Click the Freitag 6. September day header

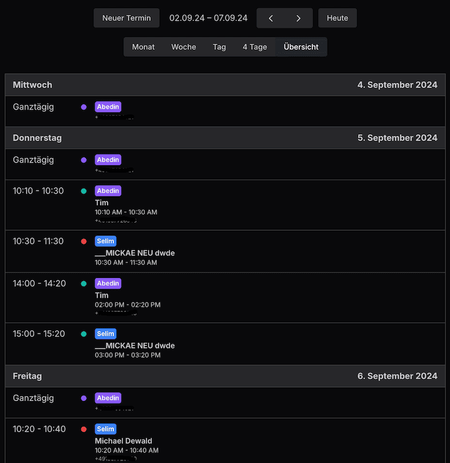click(x=225, y=376)
